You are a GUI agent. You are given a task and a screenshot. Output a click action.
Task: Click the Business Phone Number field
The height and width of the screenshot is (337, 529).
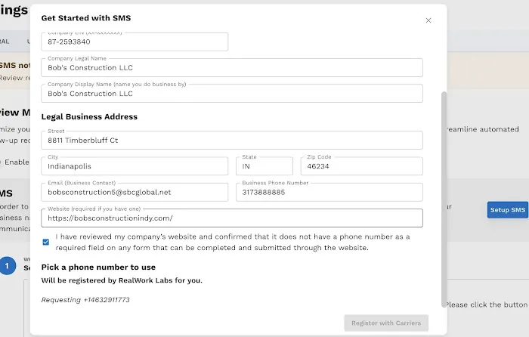click(329, 192)
